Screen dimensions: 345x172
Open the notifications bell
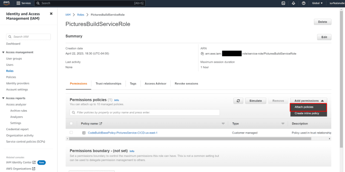click(293, 3)
